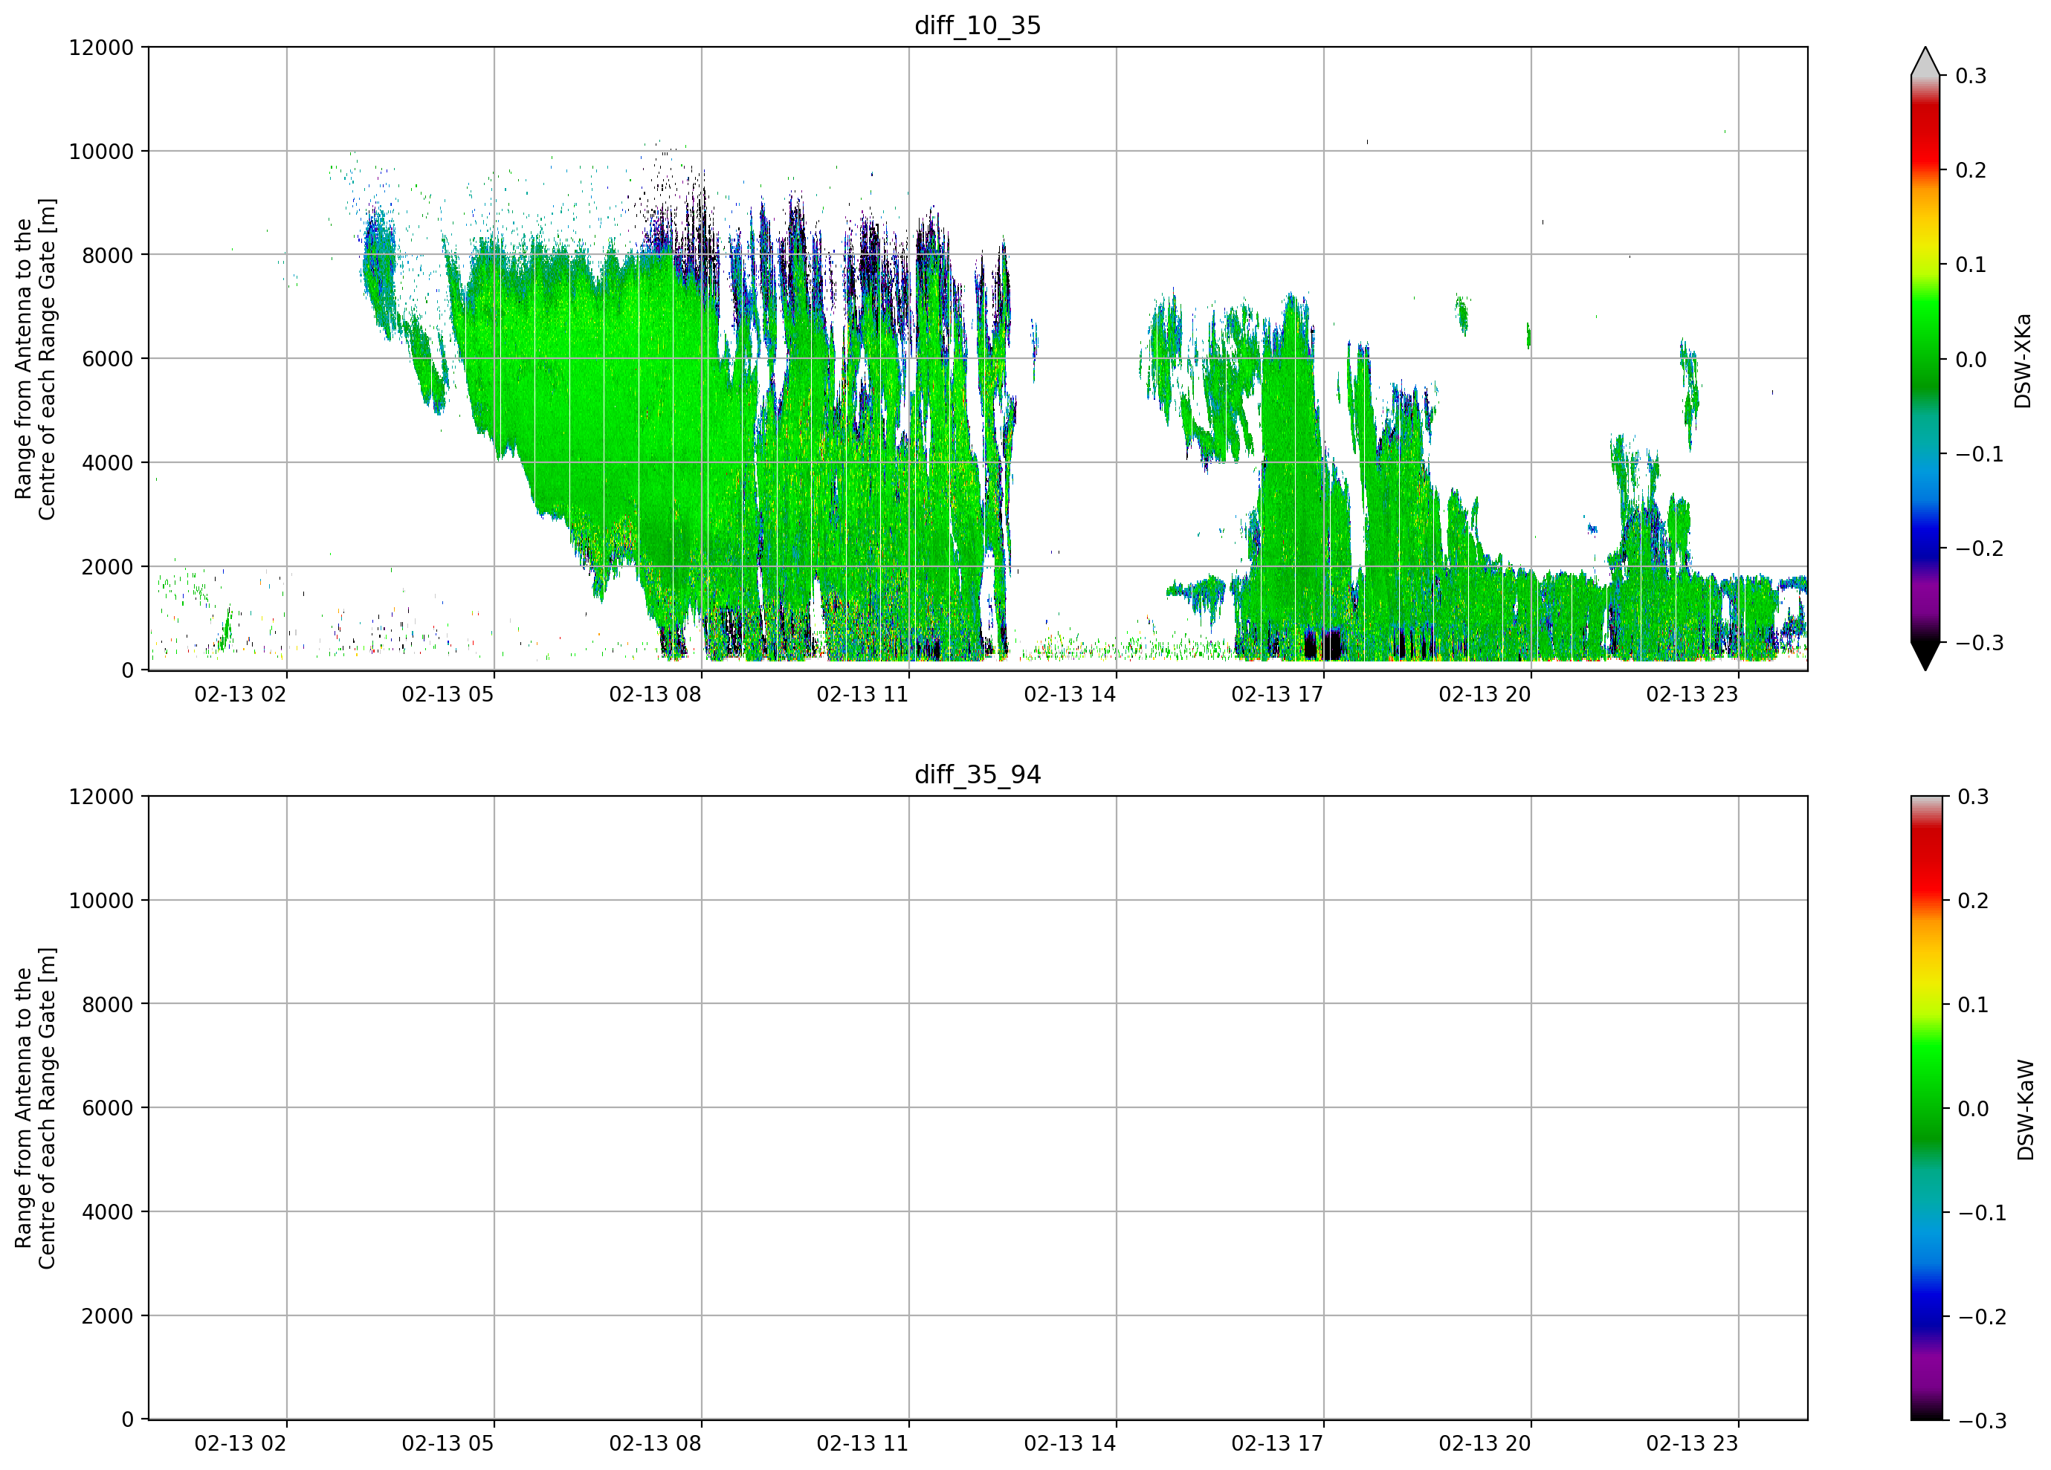Viewport: 2051px width, 1470px height.
Task: Click the top plot's y-axis range label
Action: tap(35, 359)
